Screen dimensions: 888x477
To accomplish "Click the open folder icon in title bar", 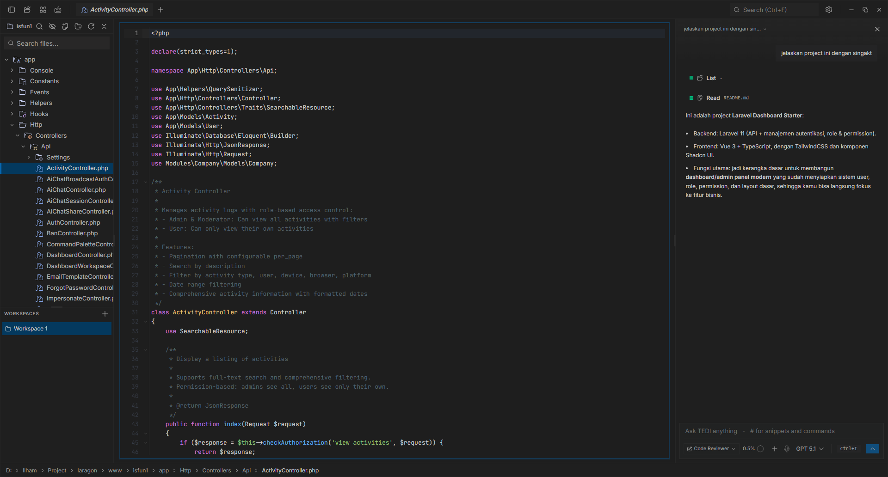I will (x=27, y=10).
